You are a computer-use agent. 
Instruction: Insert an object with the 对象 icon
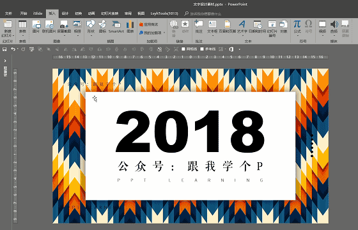tap(284, 24)
